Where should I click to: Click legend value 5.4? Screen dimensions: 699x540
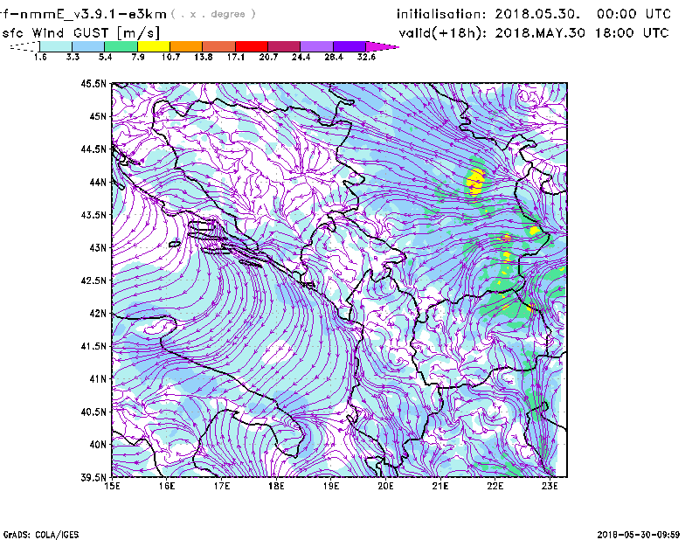coord(105,57)
